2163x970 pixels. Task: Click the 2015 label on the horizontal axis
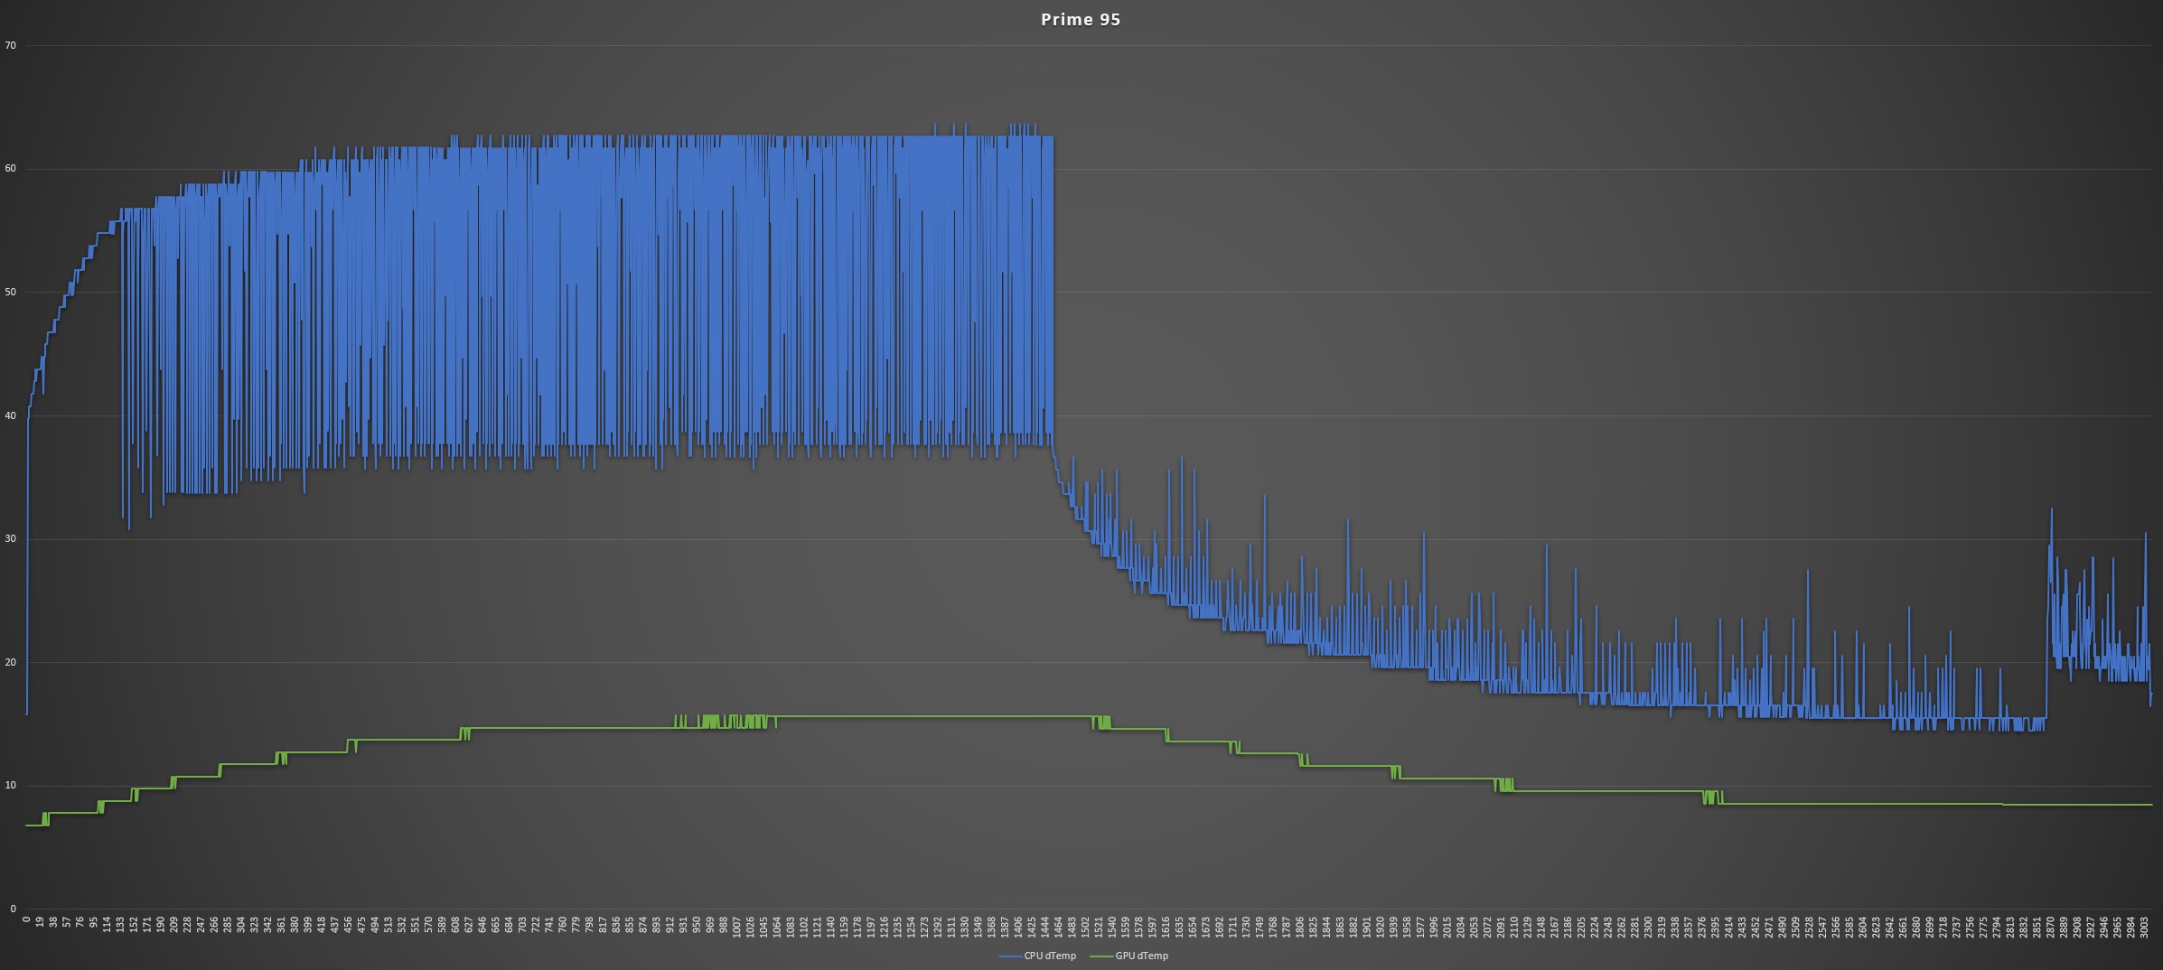[x=1447, y=928]
